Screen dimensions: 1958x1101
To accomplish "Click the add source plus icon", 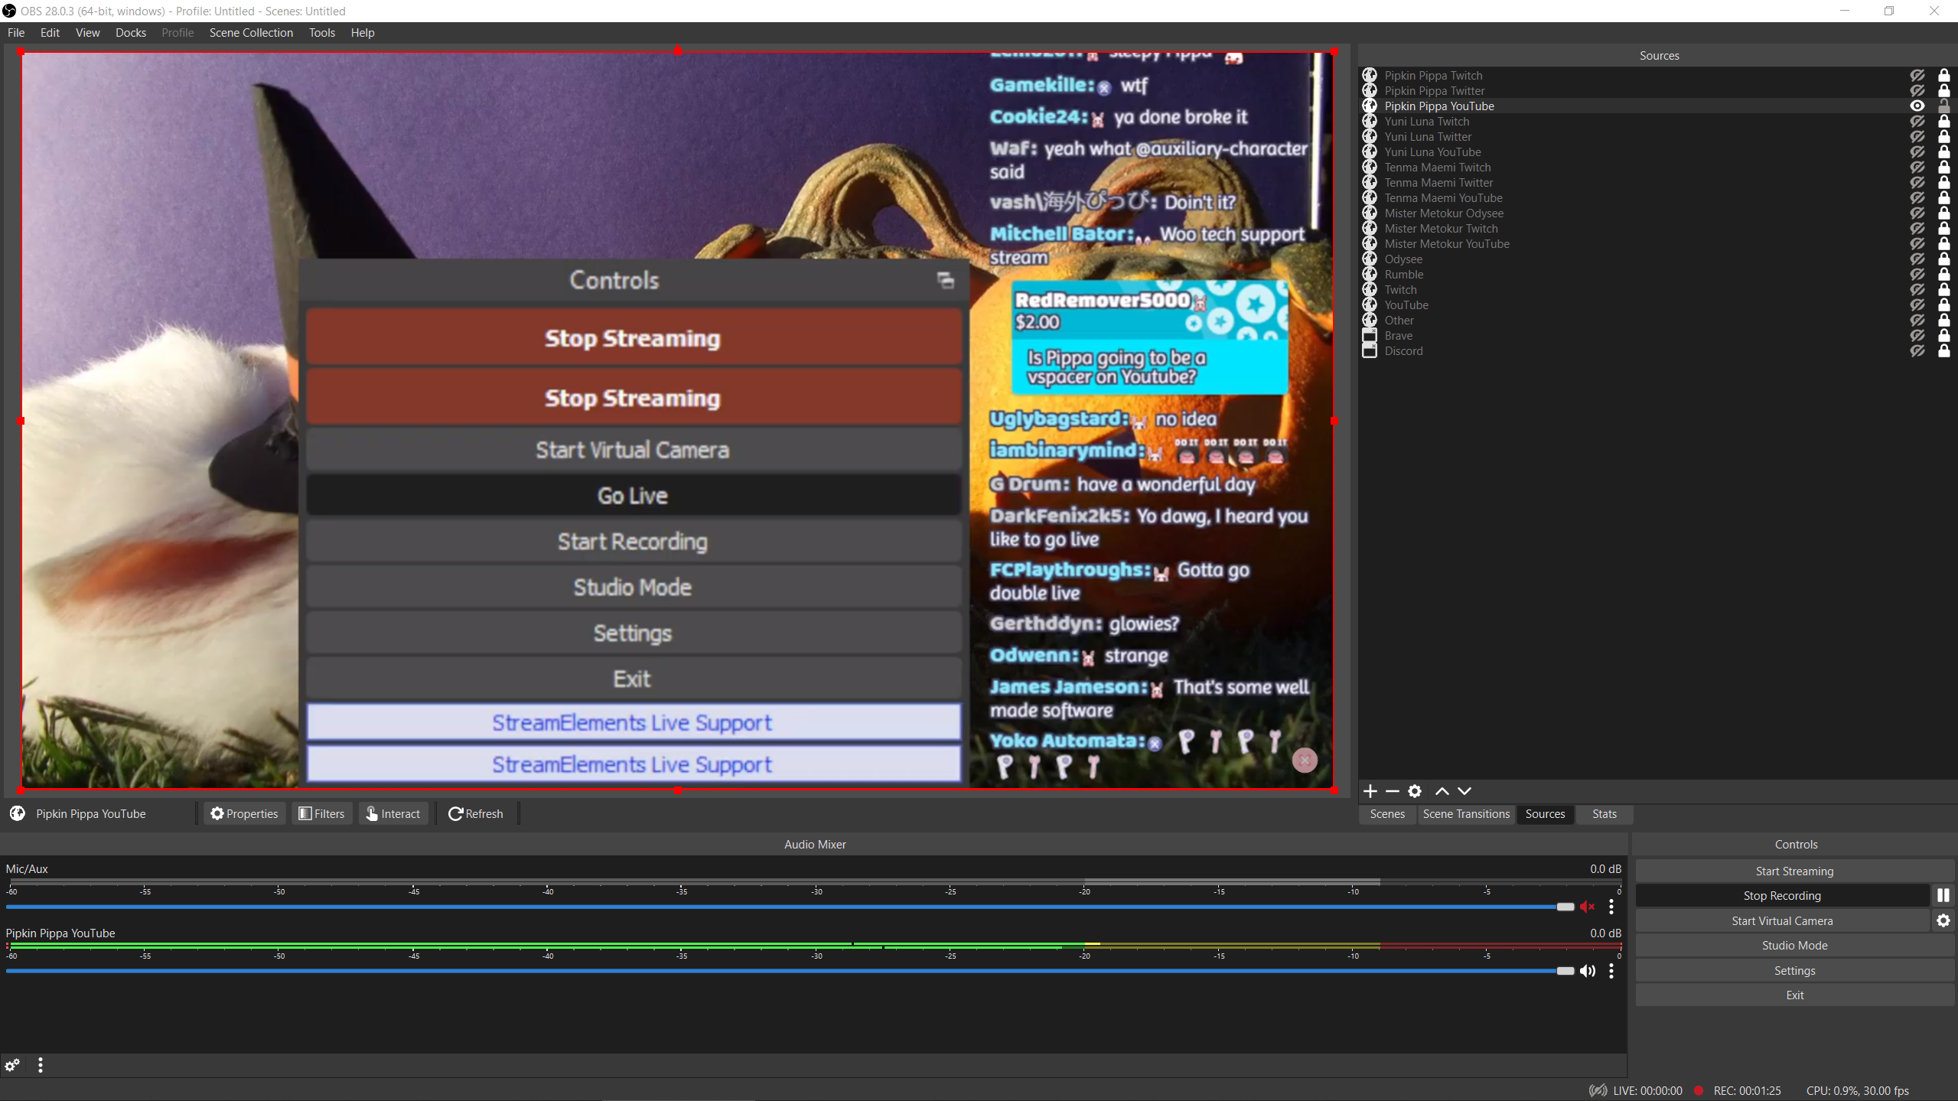I will click(1370, 791).
